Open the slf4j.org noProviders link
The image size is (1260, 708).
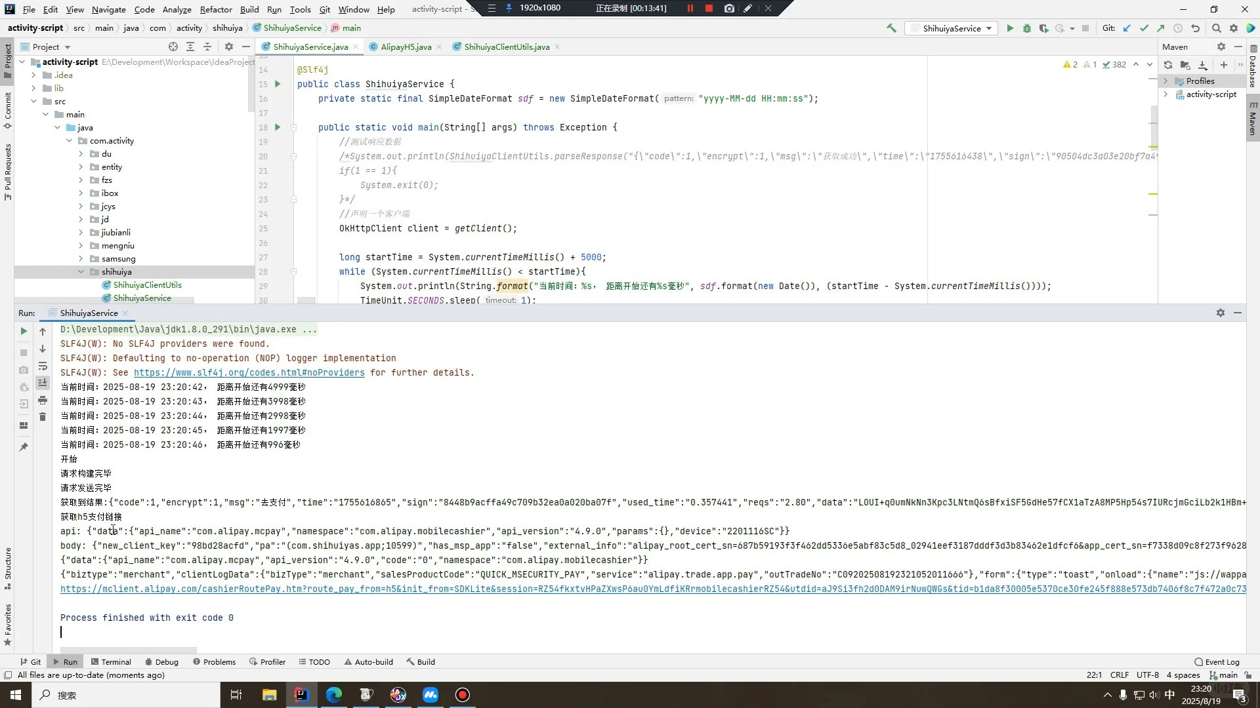tap(249, 372)
